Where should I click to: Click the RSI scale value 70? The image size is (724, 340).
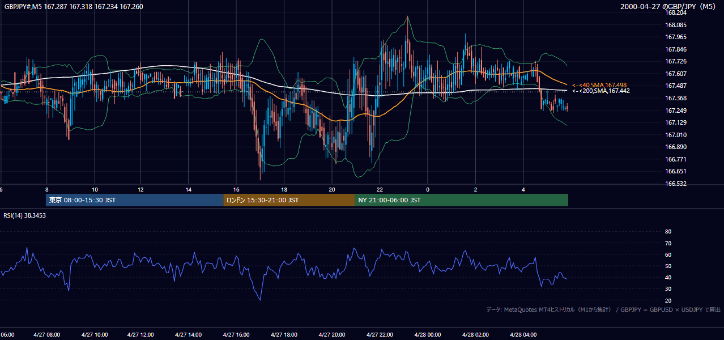(x=668, y=243)
